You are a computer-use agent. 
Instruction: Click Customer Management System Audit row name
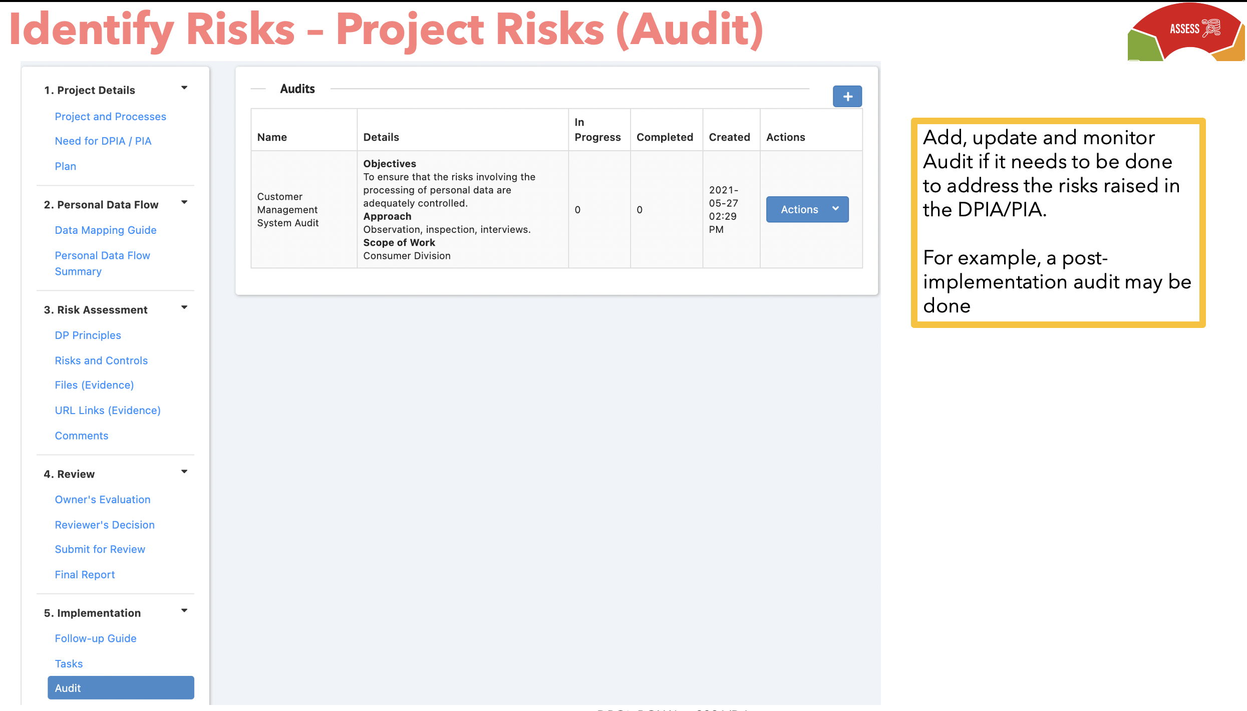point(287,210)
